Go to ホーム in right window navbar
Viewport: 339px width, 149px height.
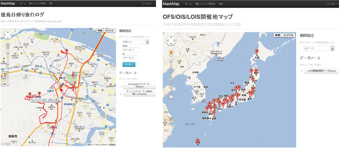(188, 4)
